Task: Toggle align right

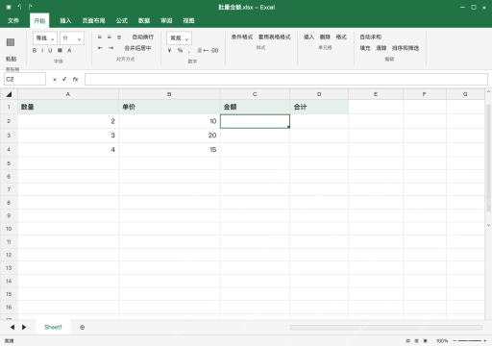Action: click(119, 37)
